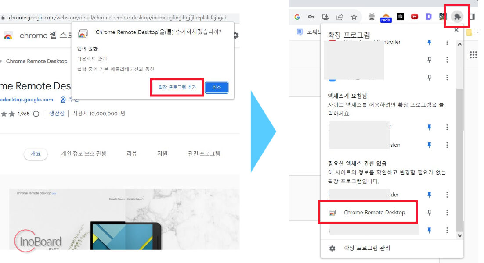Click the black square extension icon

click(400, 17)
